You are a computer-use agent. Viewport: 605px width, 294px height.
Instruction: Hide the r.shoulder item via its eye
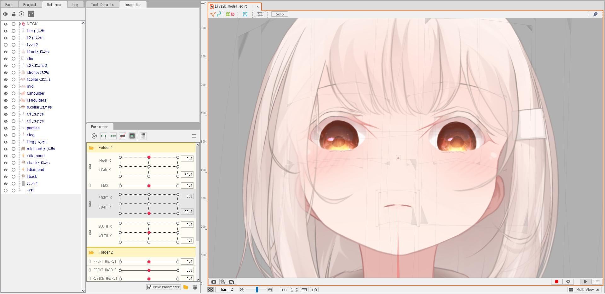click(5, 93)
